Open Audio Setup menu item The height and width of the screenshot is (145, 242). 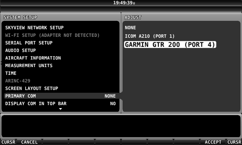21,50
